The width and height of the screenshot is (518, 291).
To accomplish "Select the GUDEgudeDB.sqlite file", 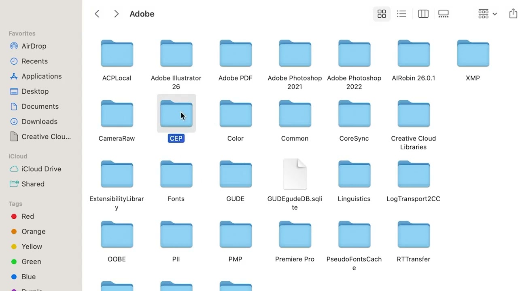I will click(295, 174).
